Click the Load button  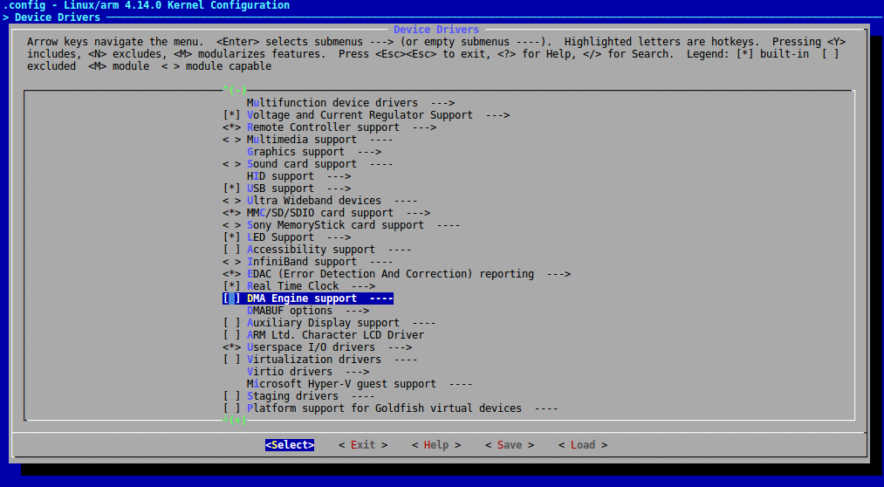click(x=583, y=445)
